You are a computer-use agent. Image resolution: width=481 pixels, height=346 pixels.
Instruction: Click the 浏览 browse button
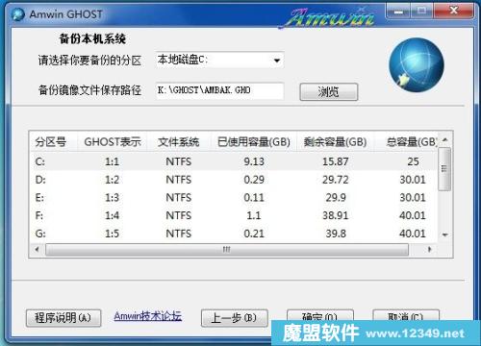(329, 92)
